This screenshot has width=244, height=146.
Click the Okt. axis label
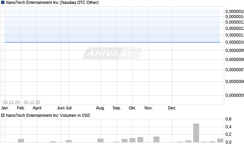pos(132,108)
